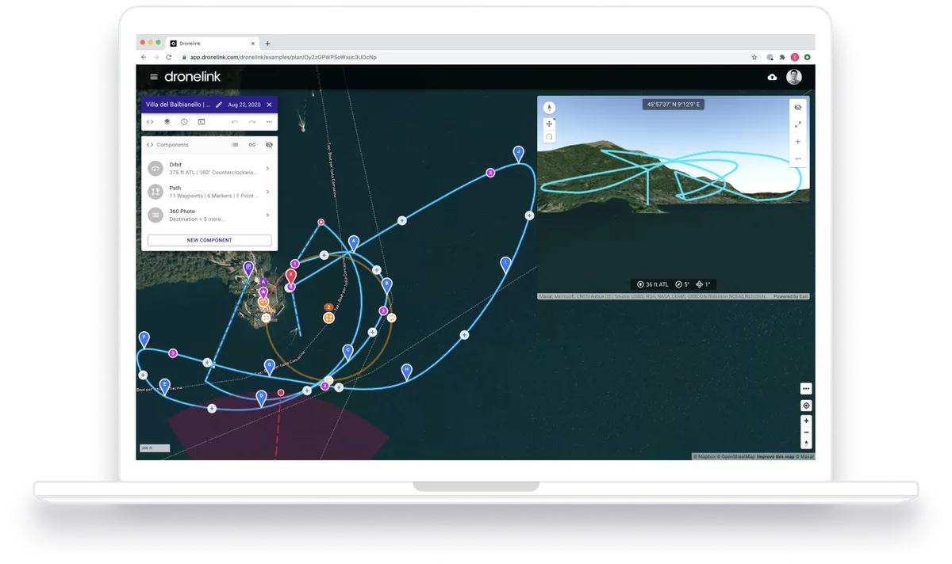Expand the Path component chevron
Screen dimensions: 952x564
click(267, 192)
